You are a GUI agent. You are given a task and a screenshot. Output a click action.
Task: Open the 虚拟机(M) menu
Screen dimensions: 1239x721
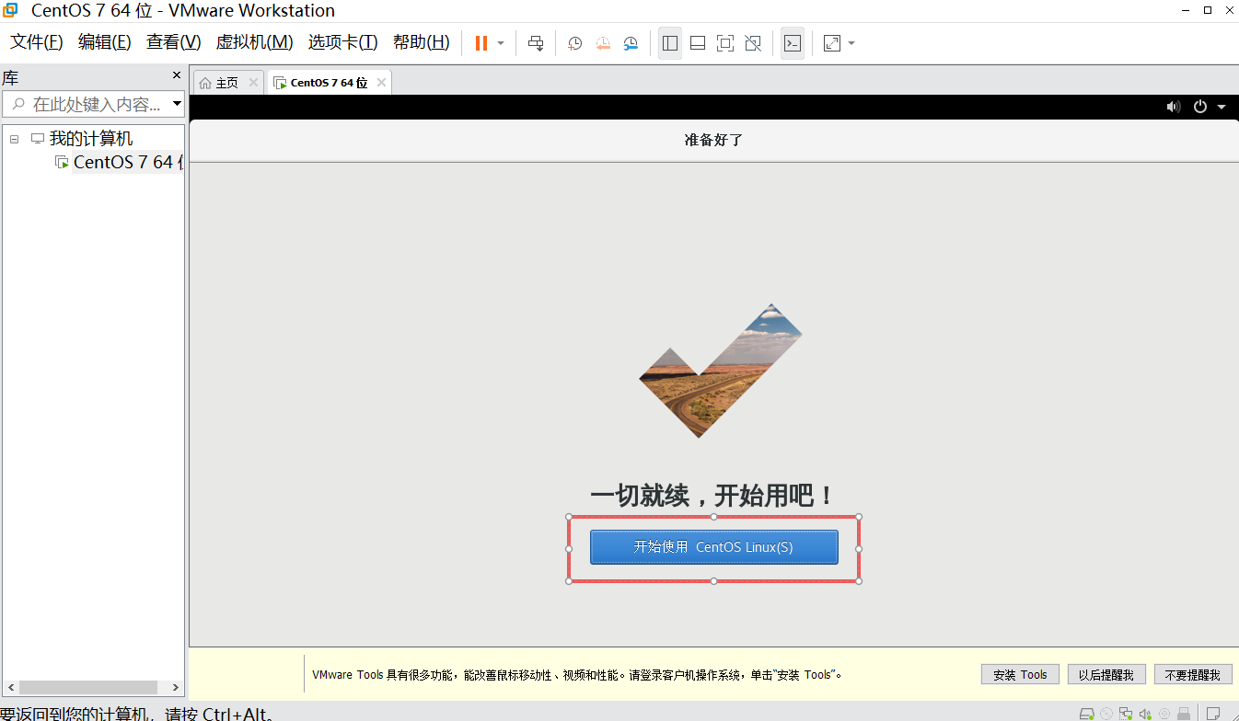pos(254,42)
